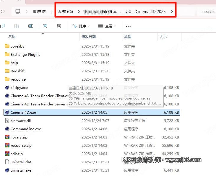Viewport: 216px width, 176px height.
Task: Select the Redshift folder name
Action: click(x=18, y=71)
